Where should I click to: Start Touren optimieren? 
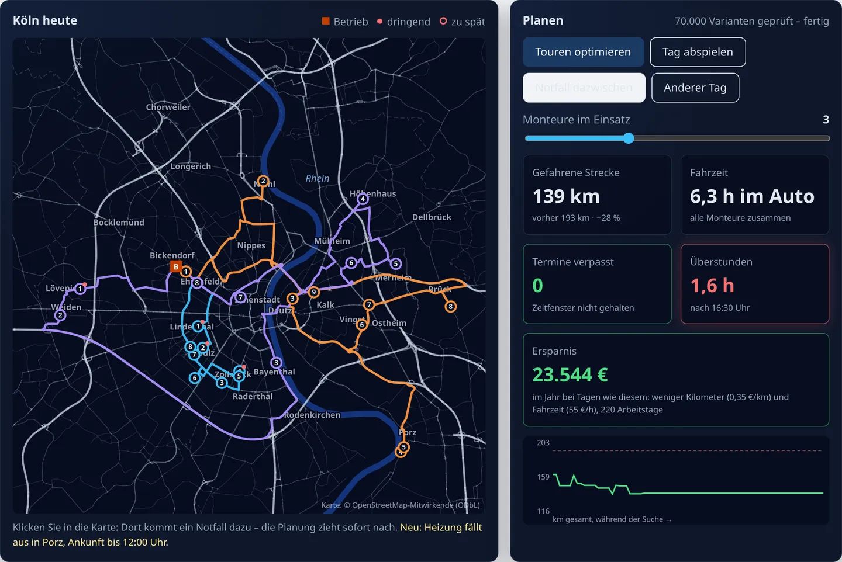click(583, 52)
